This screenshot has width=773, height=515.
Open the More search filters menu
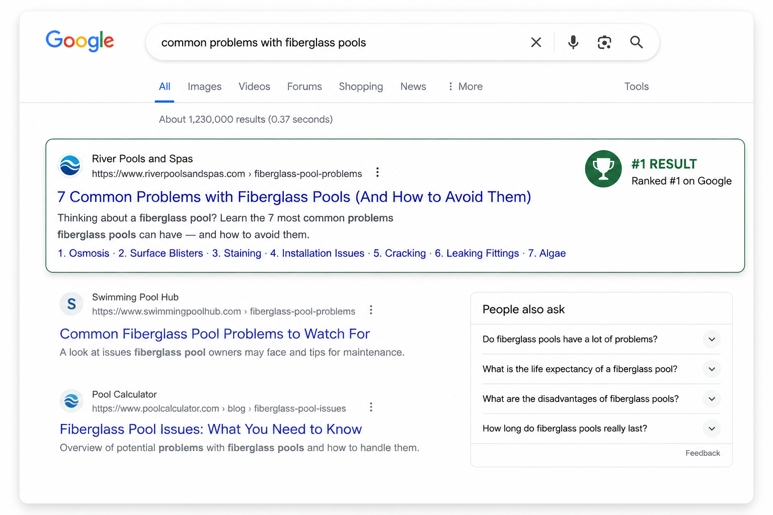[465, 87]
